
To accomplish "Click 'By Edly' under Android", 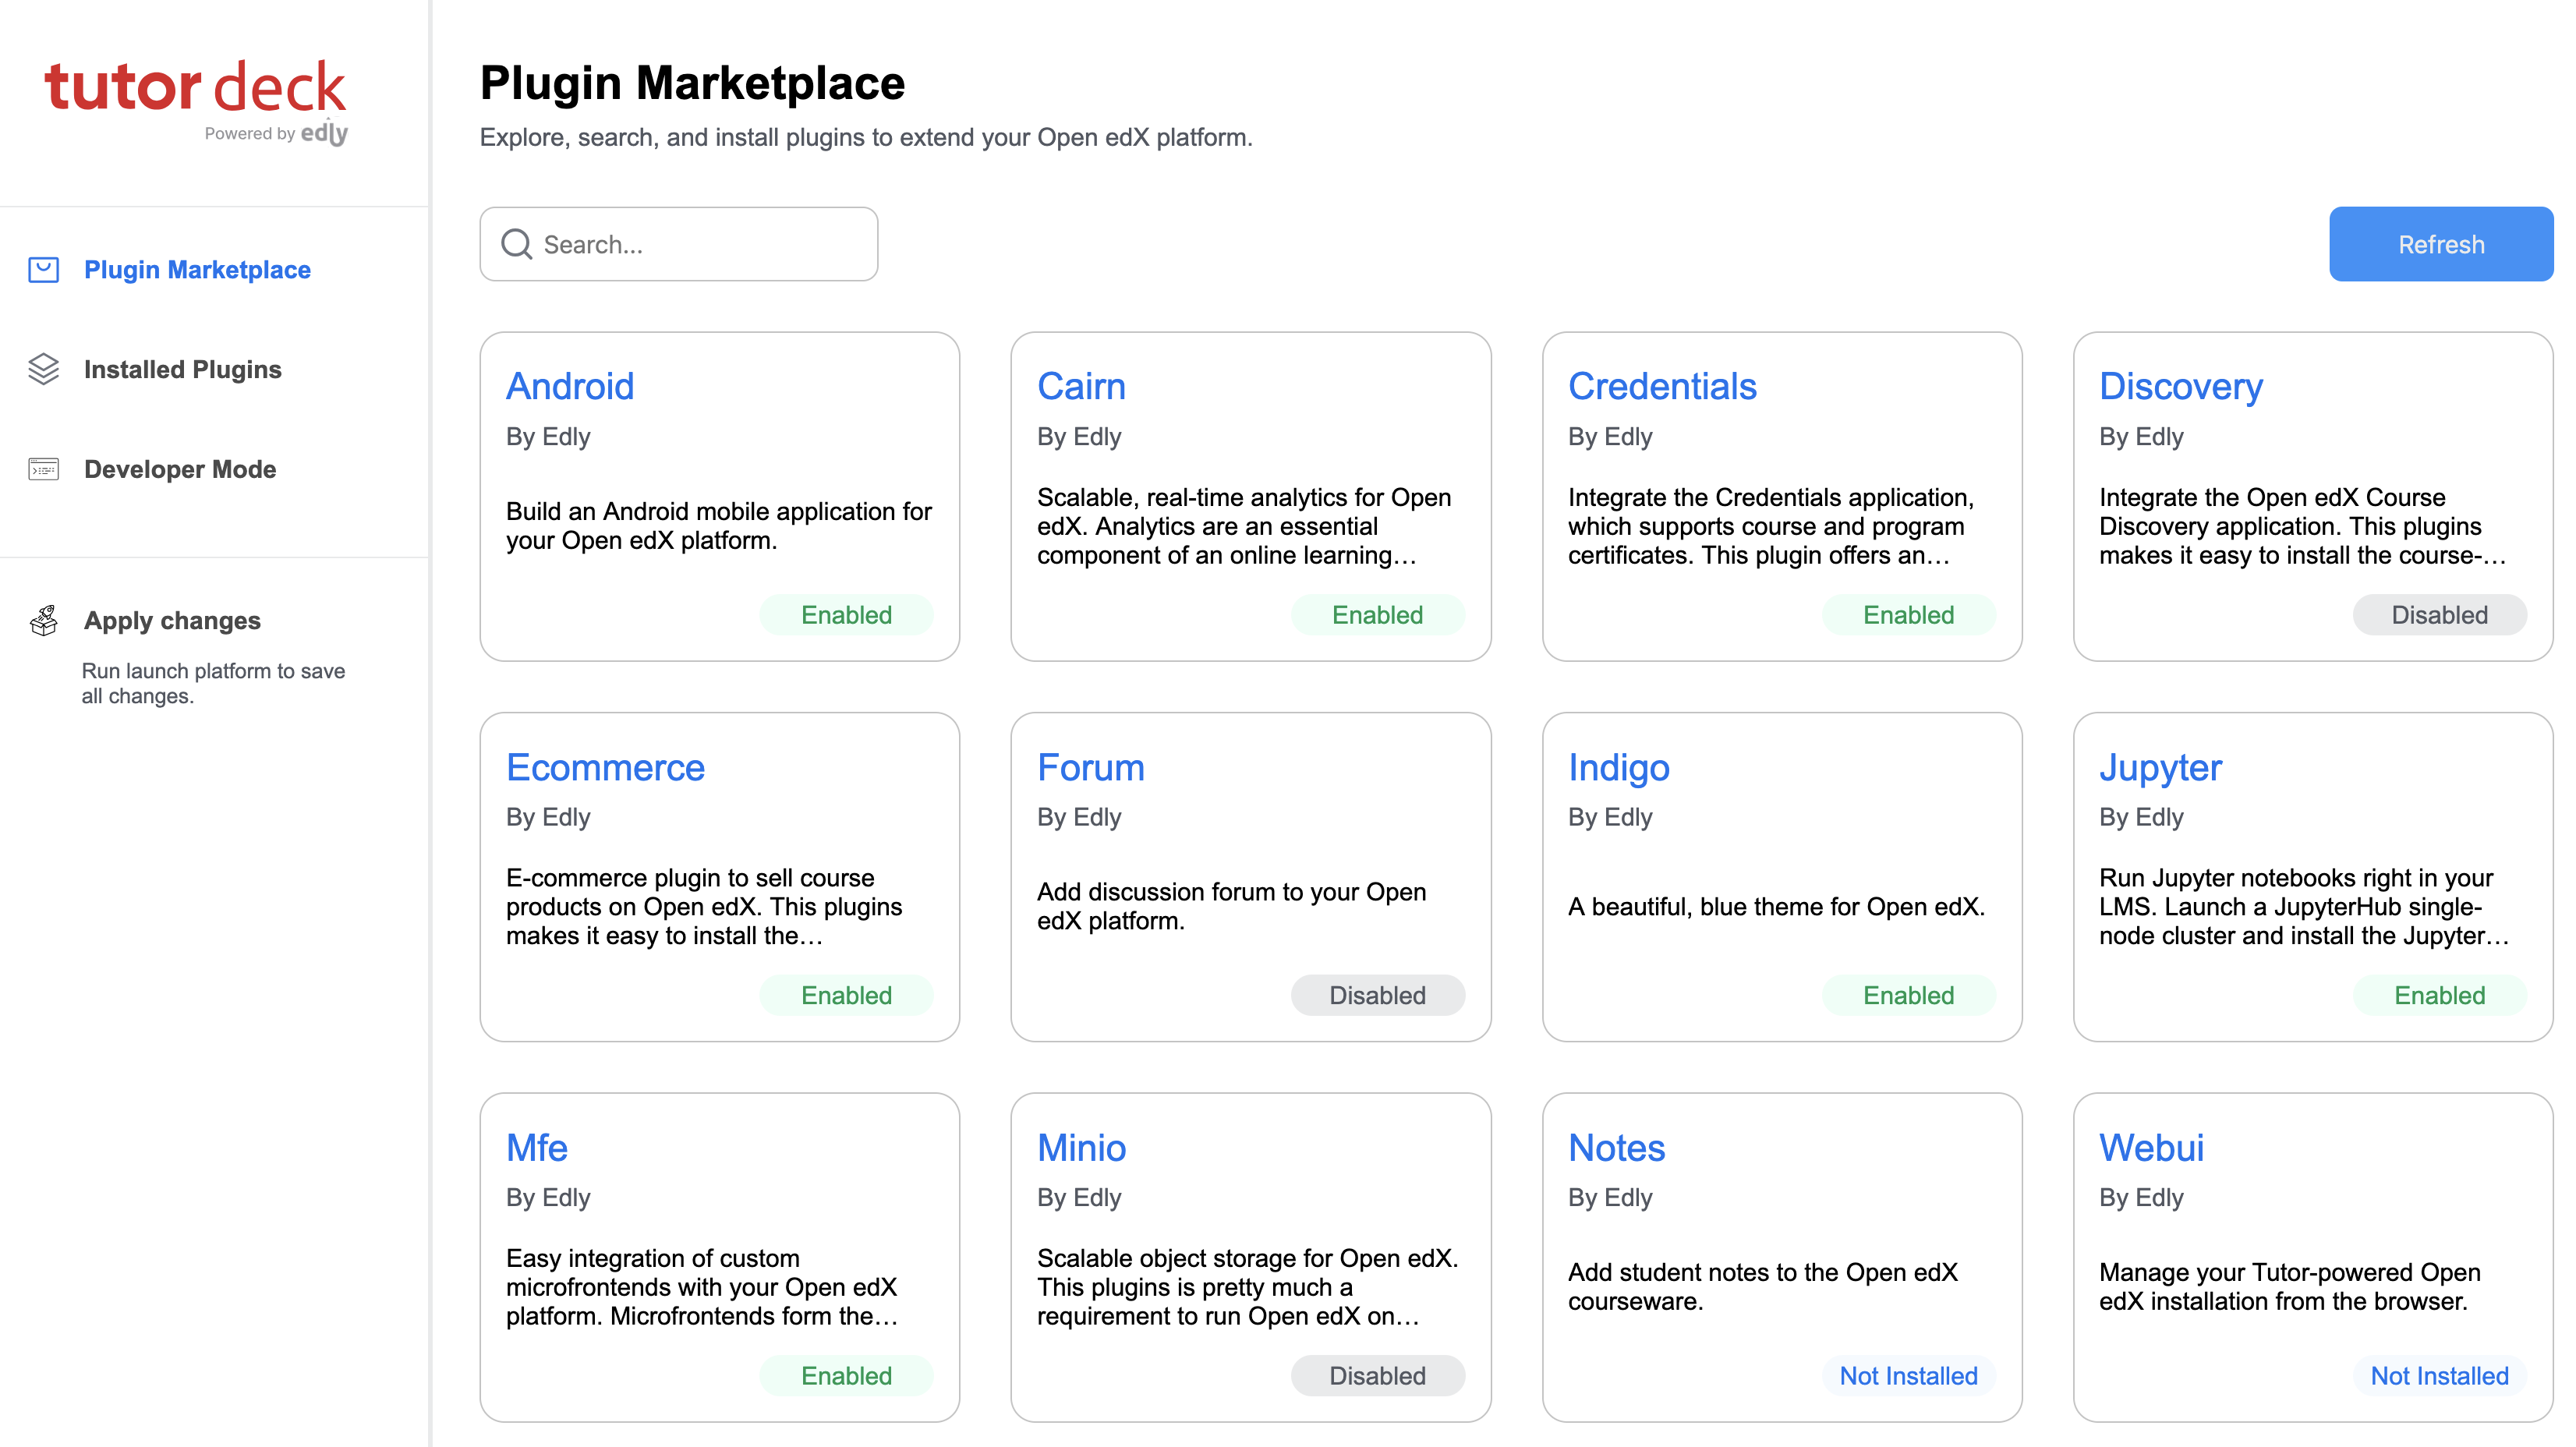I will coord(548,437).
